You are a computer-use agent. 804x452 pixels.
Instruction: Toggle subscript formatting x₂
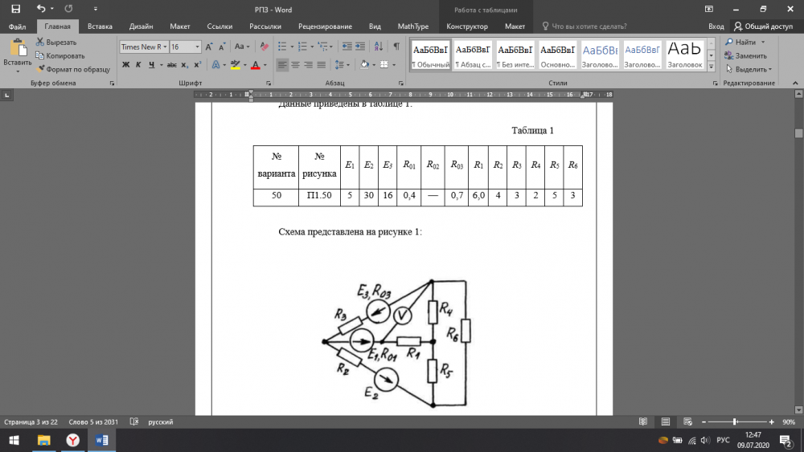tap(185, 64)
